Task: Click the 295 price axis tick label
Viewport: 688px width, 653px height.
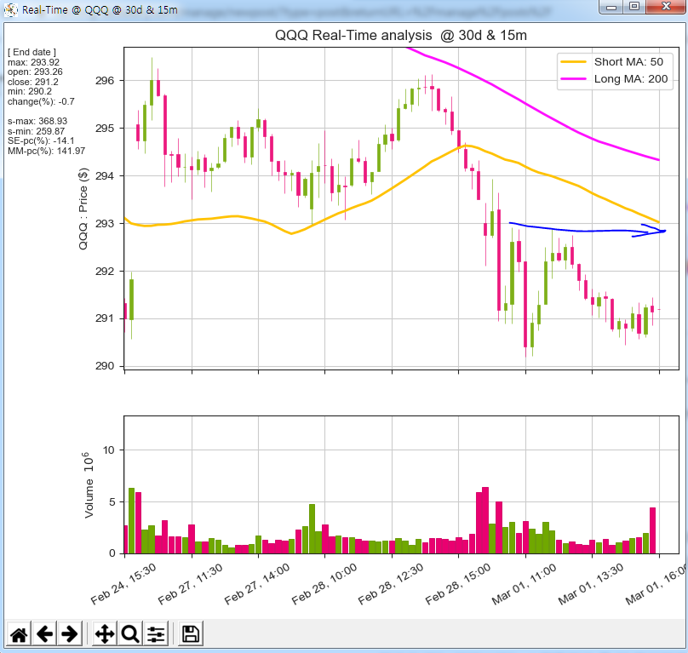Action: click(105, 129)
